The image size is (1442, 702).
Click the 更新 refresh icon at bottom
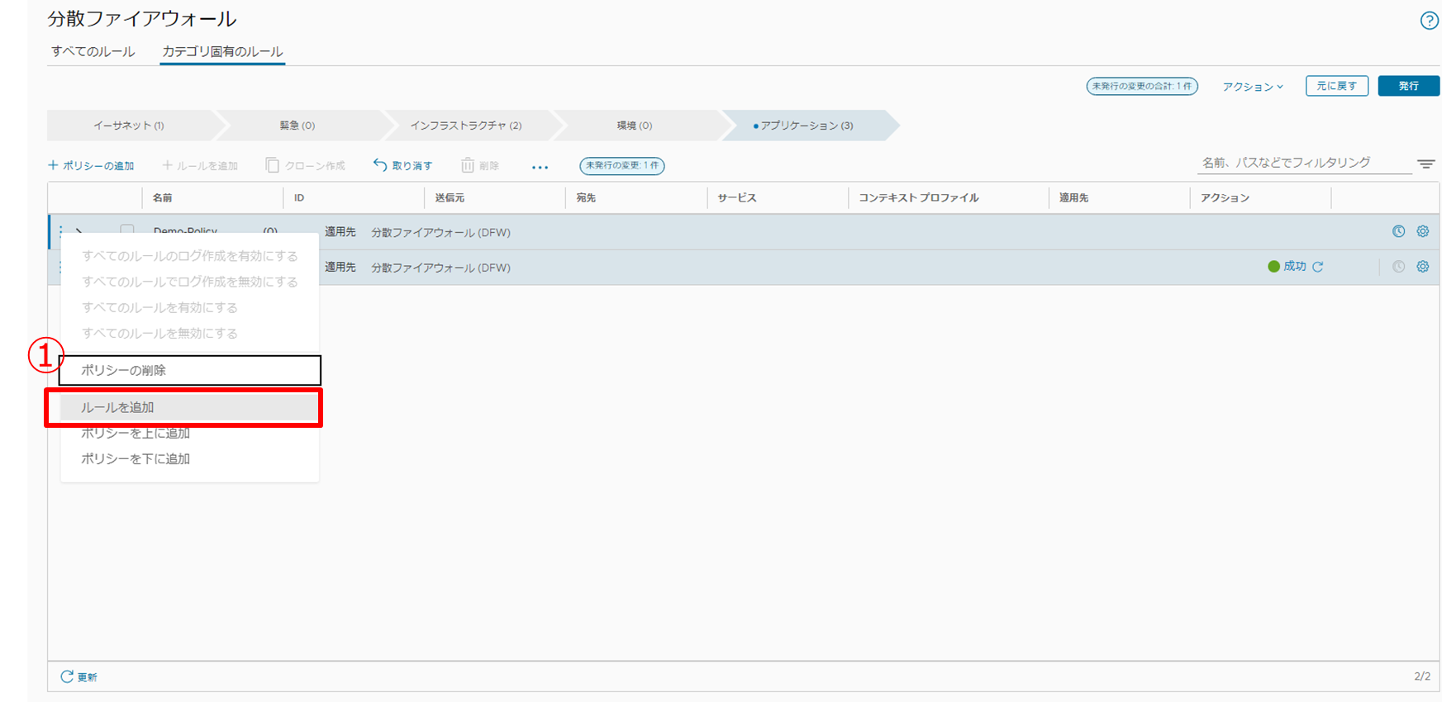pos(67,677)
